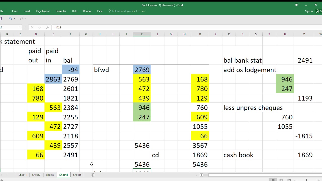Select the 'cash book' label cell
The image size is (322, 181).
point(238,155)
